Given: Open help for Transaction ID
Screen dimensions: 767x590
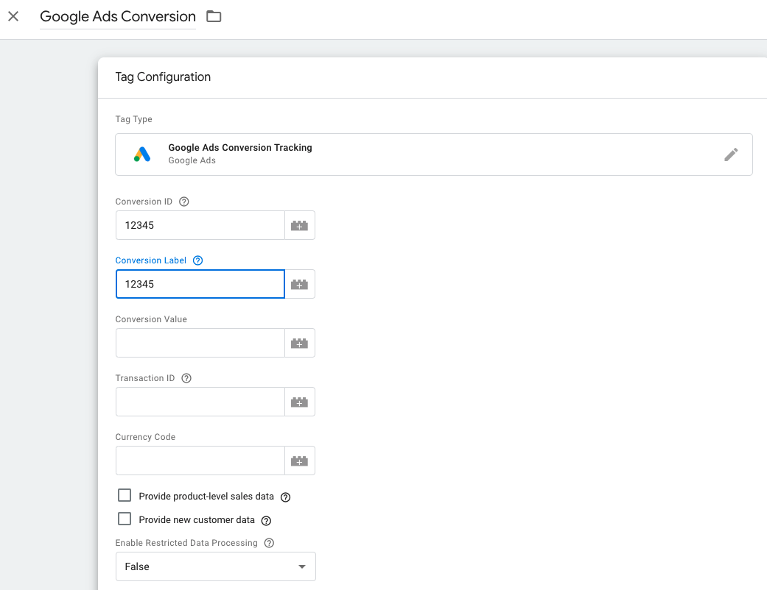Looking at the screenshot, I should coord(186,378).
